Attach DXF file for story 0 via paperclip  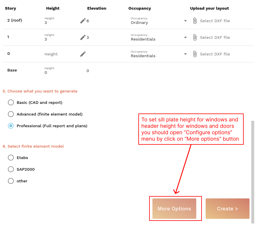tap(195, 54)
